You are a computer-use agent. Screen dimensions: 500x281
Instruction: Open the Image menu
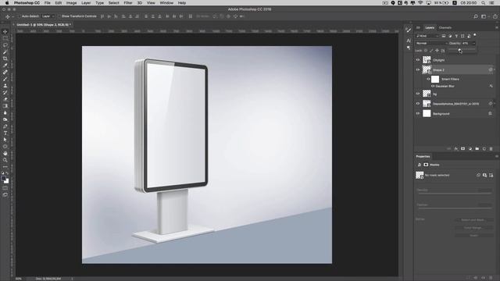pyautogui.click(x=71, y=3)
